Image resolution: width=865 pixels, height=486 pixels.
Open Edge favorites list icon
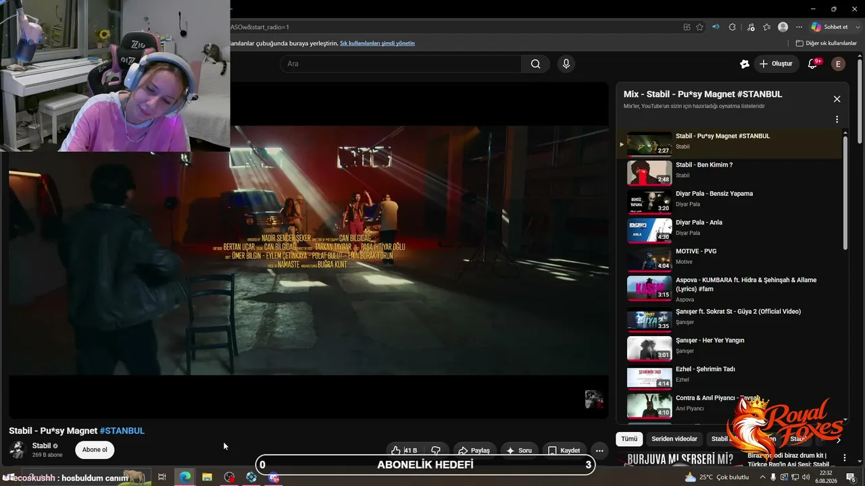click(x=766, y=27)
